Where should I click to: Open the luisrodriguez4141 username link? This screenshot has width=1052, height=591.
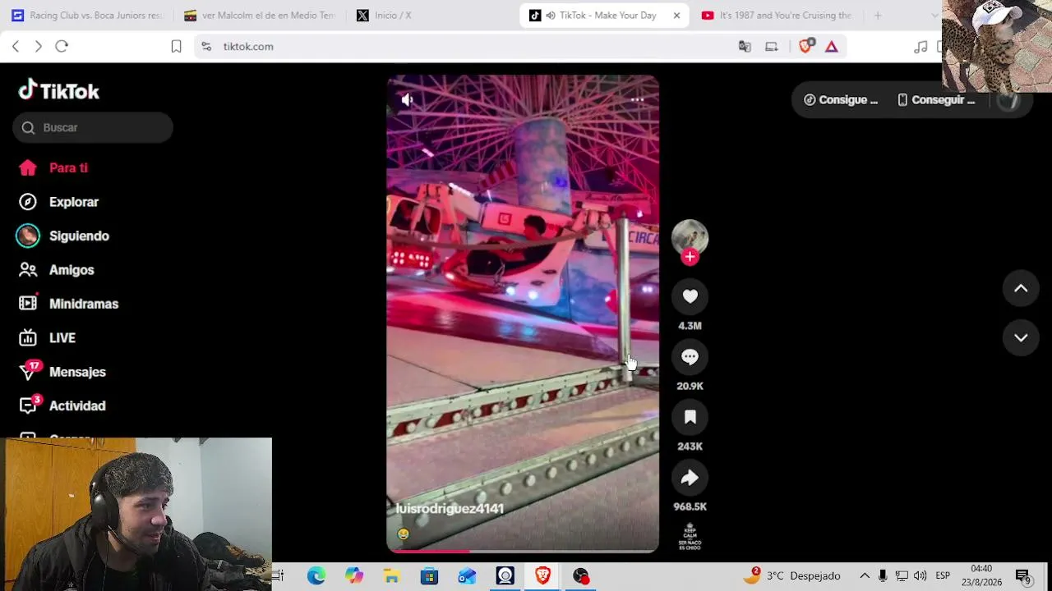[x=450, y=509]
